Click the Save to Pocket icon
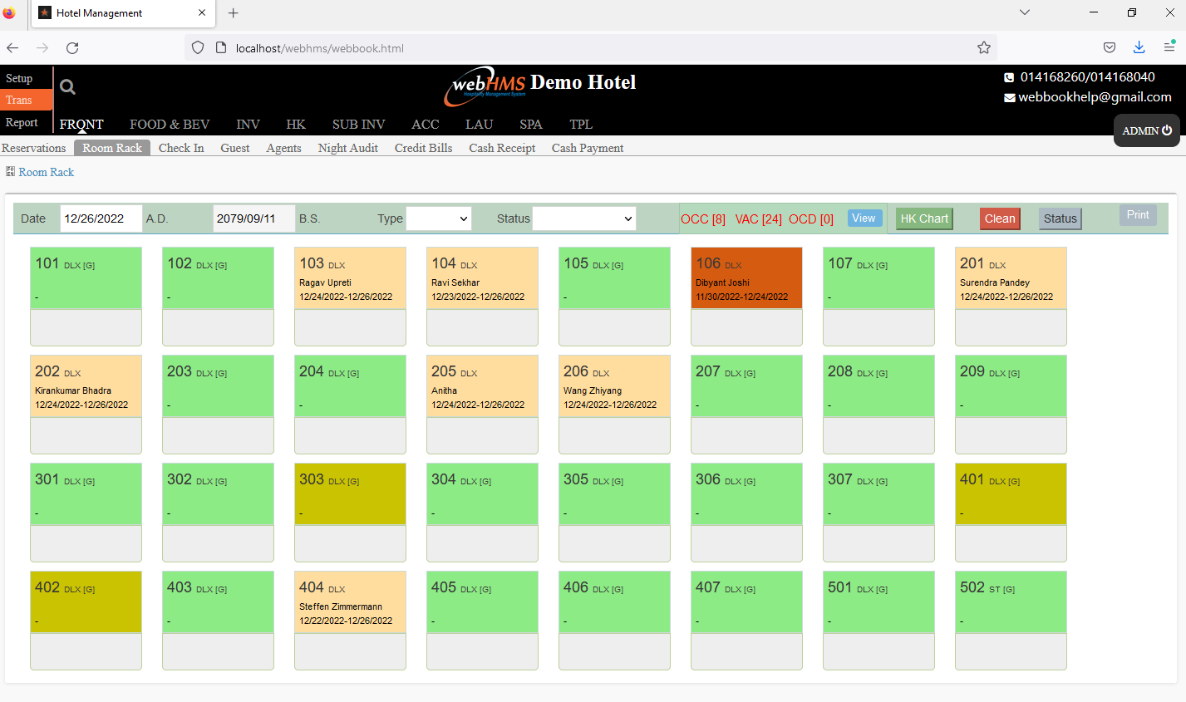This screenshot has width=1186, height=702. tap(1109, 47)
